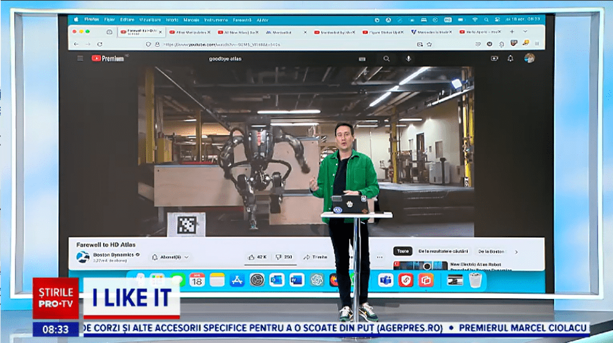Search with voice microphone button
This screenshot has height=343, width=613.
coord(408,59)
